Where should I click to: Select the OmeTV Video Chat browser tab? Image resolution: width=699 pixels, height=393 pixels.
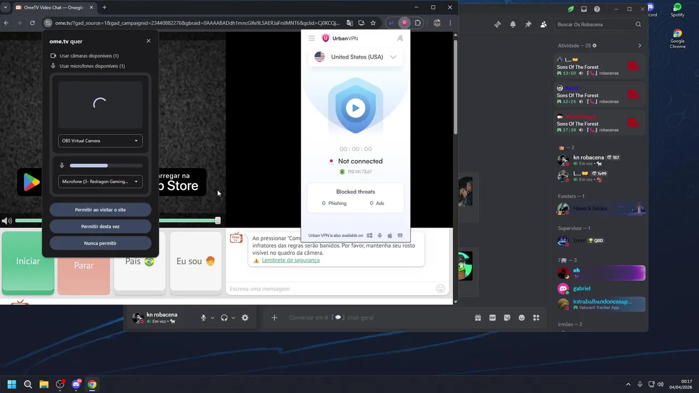54,8
